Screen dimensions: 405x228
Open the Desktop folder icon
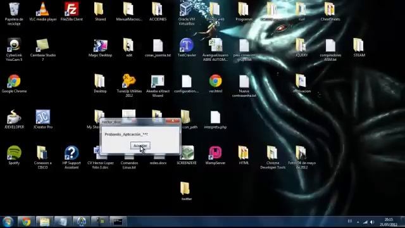pyautogui.click(x=100, y=84)
